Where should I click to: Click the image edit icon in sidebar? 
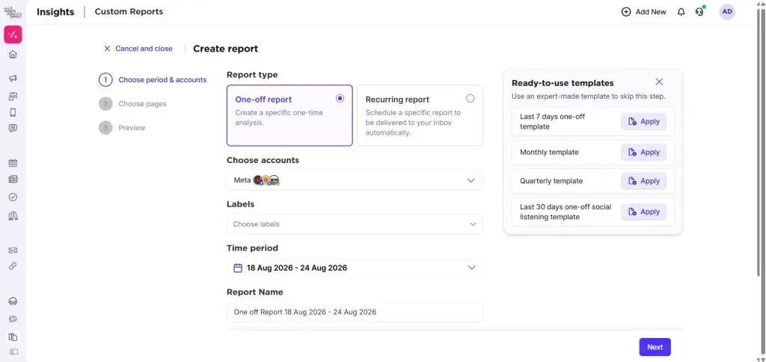pyautogui.click(x=13, y=96)
